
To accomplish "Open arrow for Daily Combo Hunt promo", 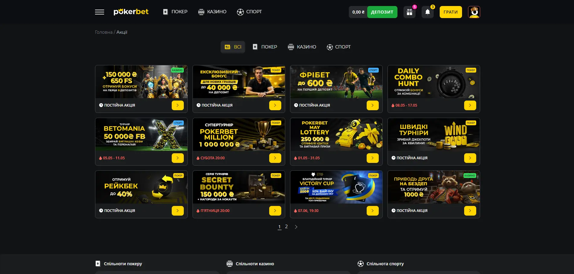I will pos(470,105).
